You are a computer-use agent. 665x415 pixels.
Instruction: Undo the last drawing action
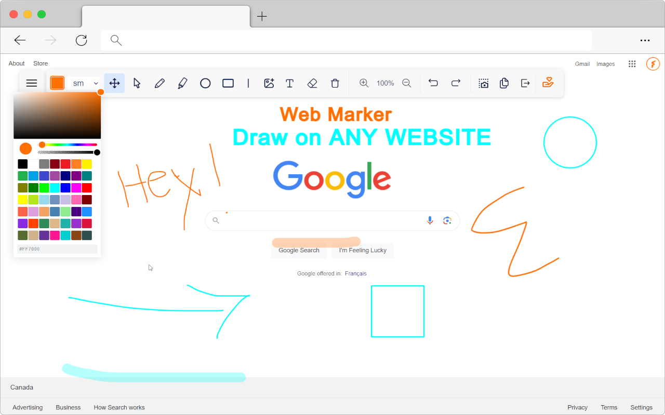click(433, 83)
